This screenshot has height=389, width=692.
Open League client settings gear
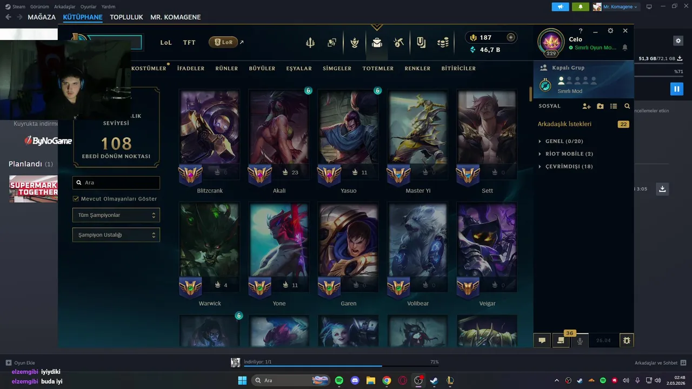(x=610, y=31)
